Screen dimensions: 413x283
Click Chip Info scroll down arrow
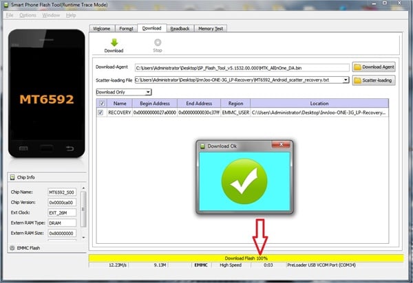83,238
